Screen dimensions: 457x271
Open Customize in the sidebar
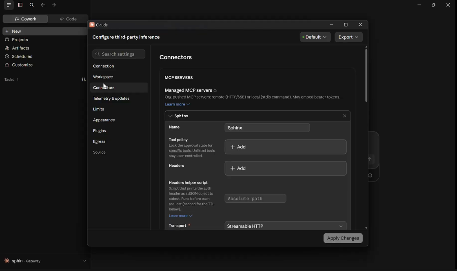tap(22, 65)
